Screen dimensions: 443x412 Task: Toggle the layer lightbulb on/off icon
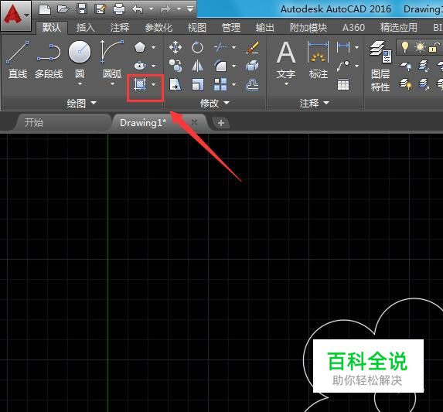(404, 47)
